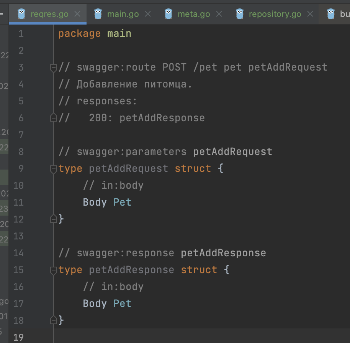Collapse the swagger:route comment block on line 3
The image size is (350, 343).
[54, 68]
